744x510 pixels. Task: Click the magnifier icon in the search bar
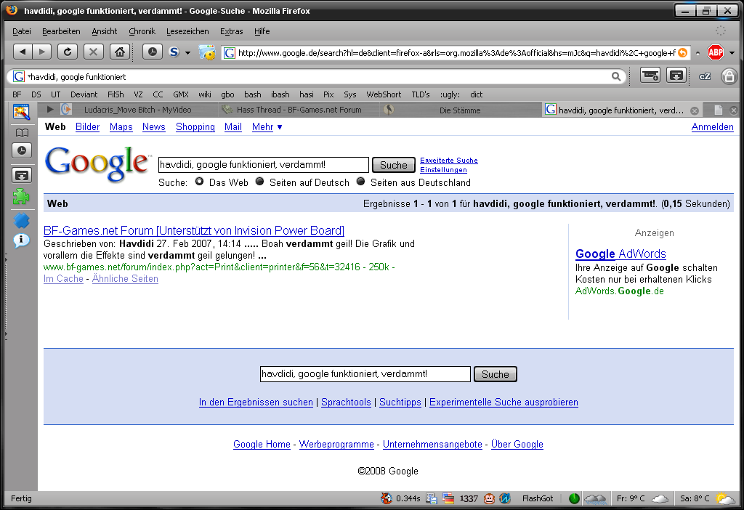pyautogui.click(x=616, y=76)
